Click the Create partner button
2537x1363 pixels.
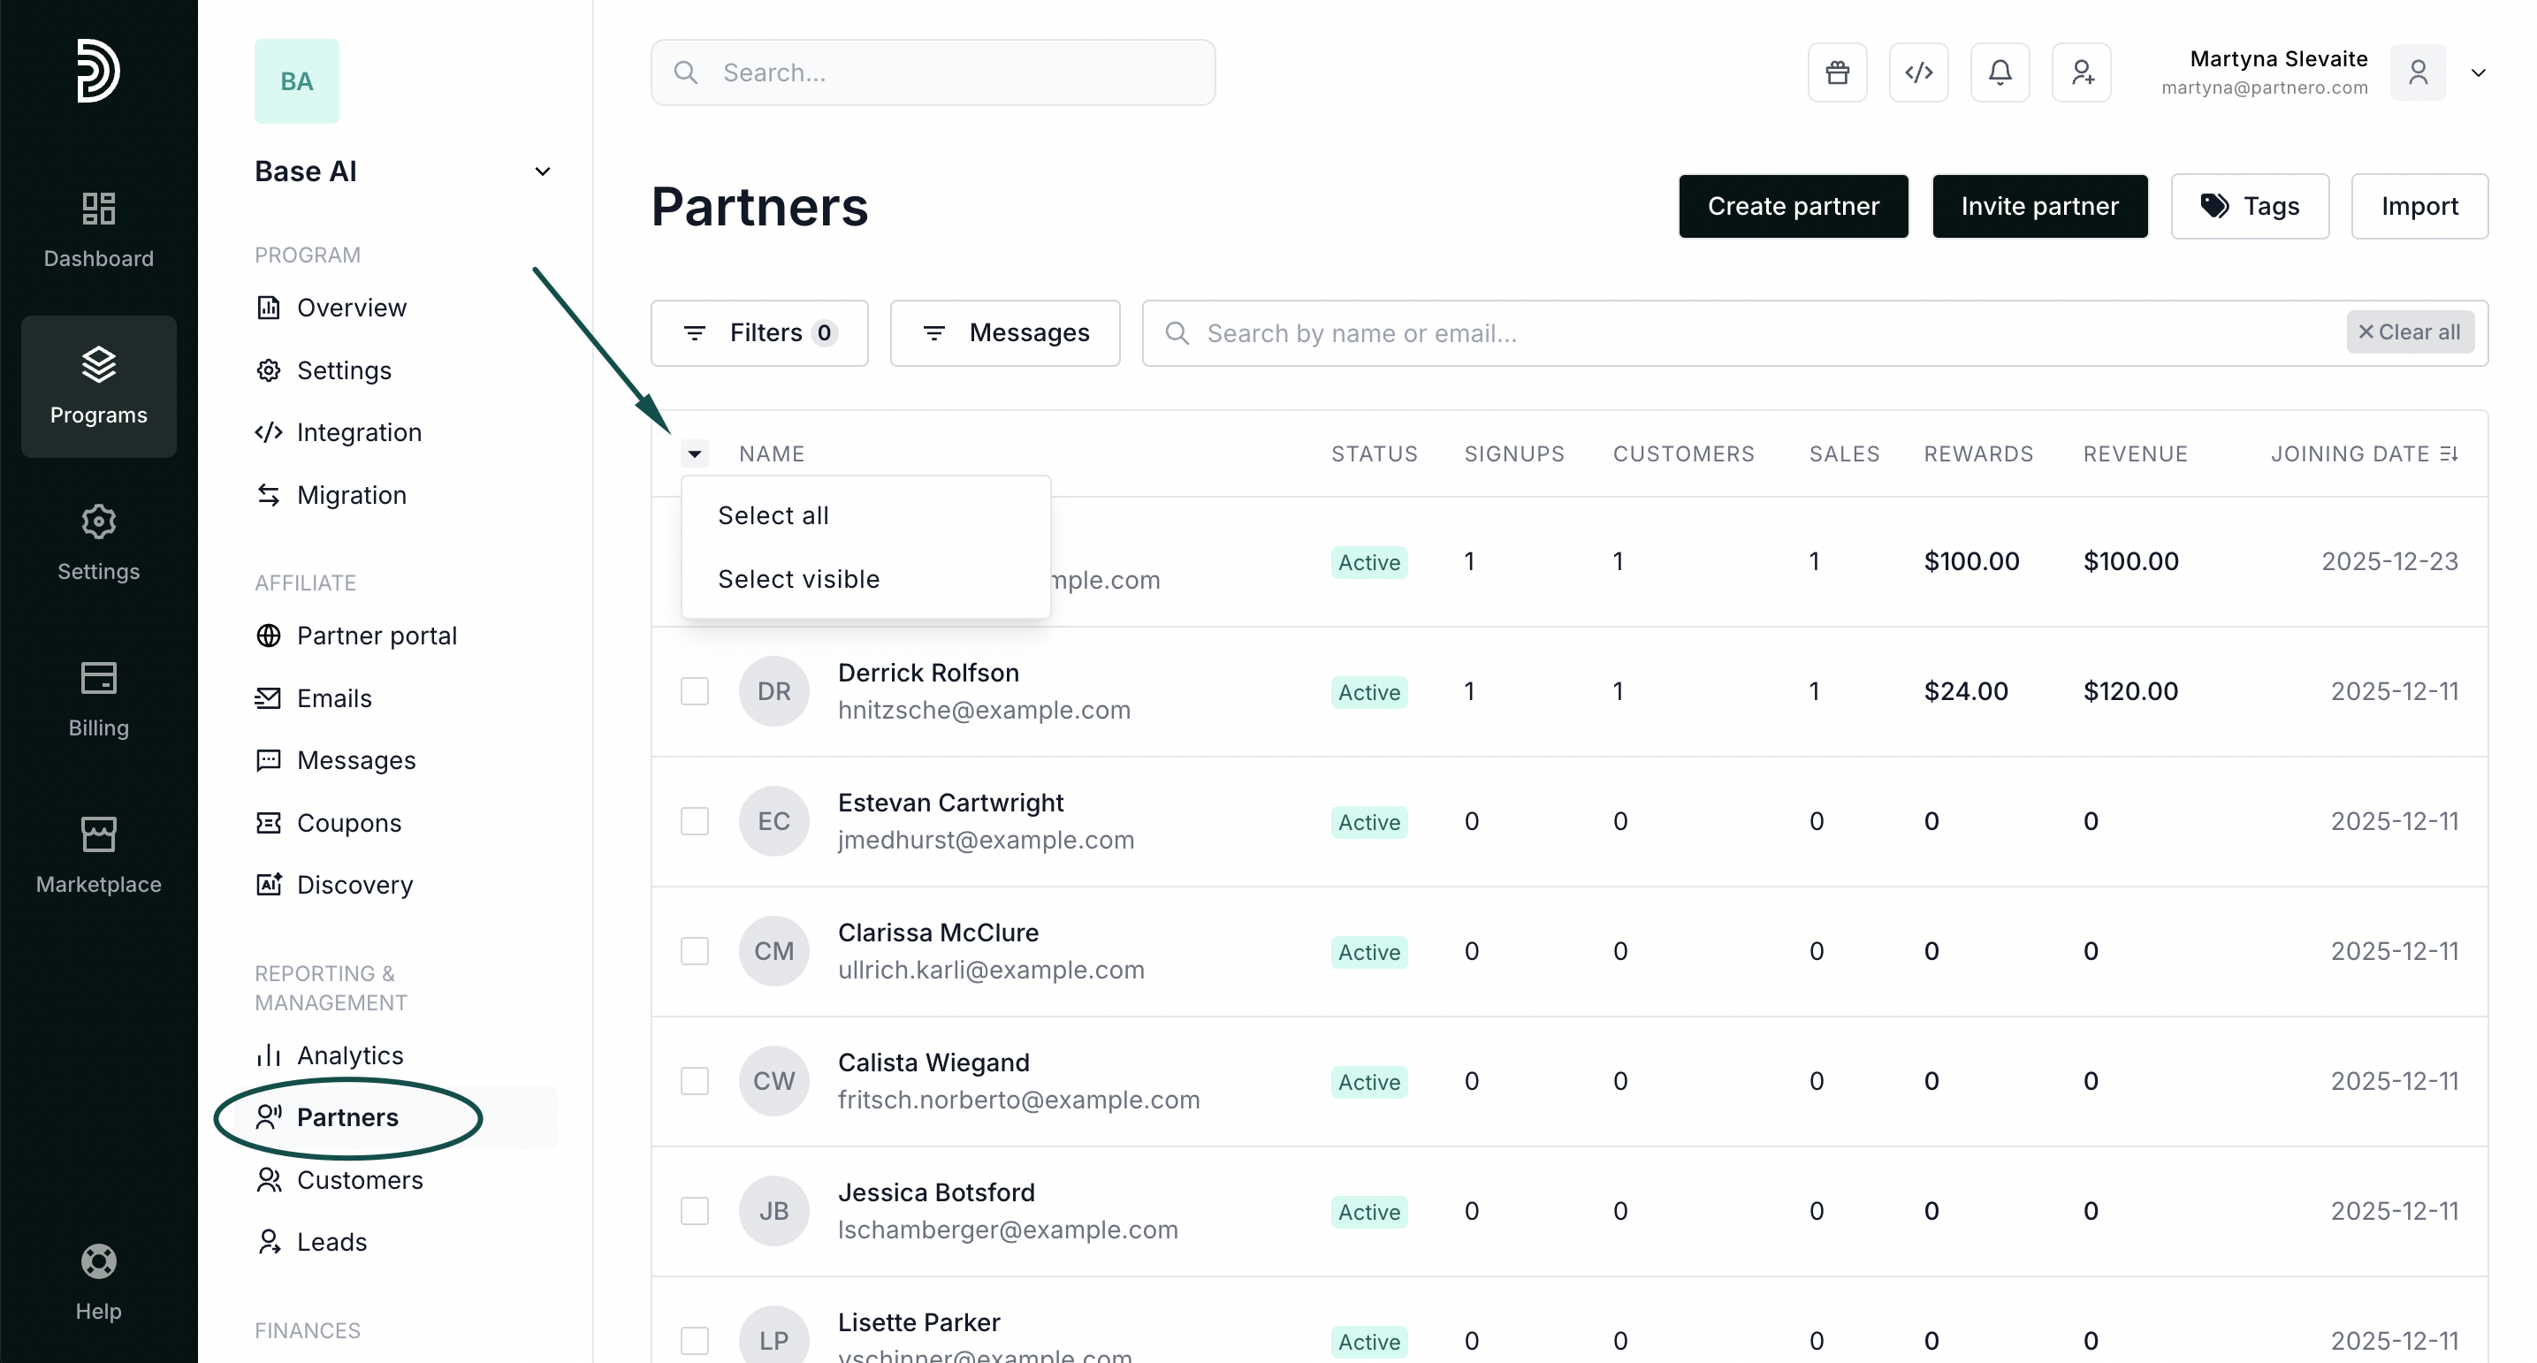pos(1793,206)
